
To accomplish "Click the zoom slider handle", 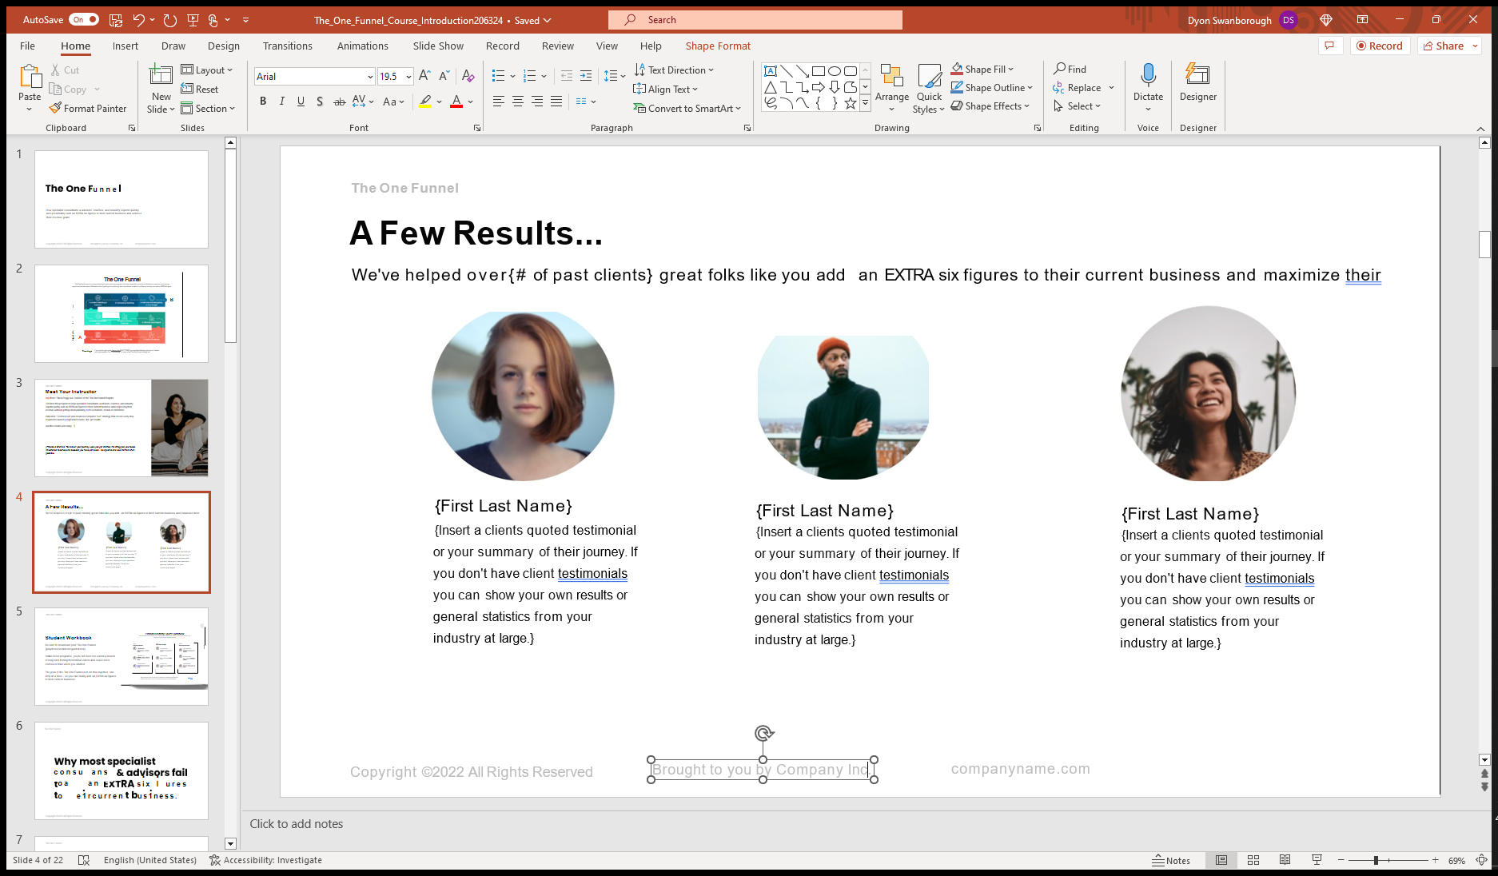I will coord(1376,860).
